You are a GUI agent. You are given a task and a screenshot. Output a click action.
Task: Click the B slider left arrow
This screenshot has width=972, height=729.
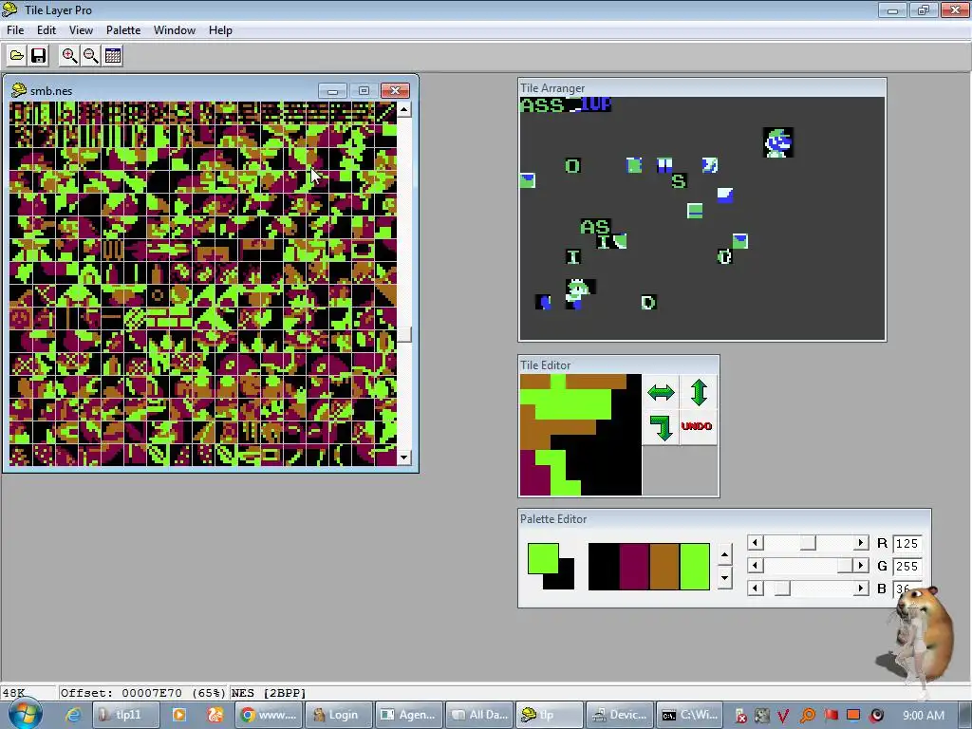(755, 589)
